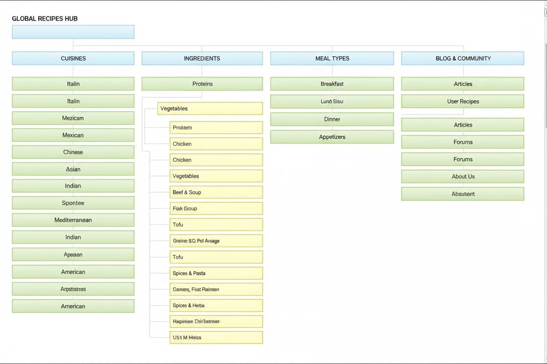The height and width of the screenshot is (364, 547).
Task: Select the Chinese cuisine node
Action: pos(73,152)
